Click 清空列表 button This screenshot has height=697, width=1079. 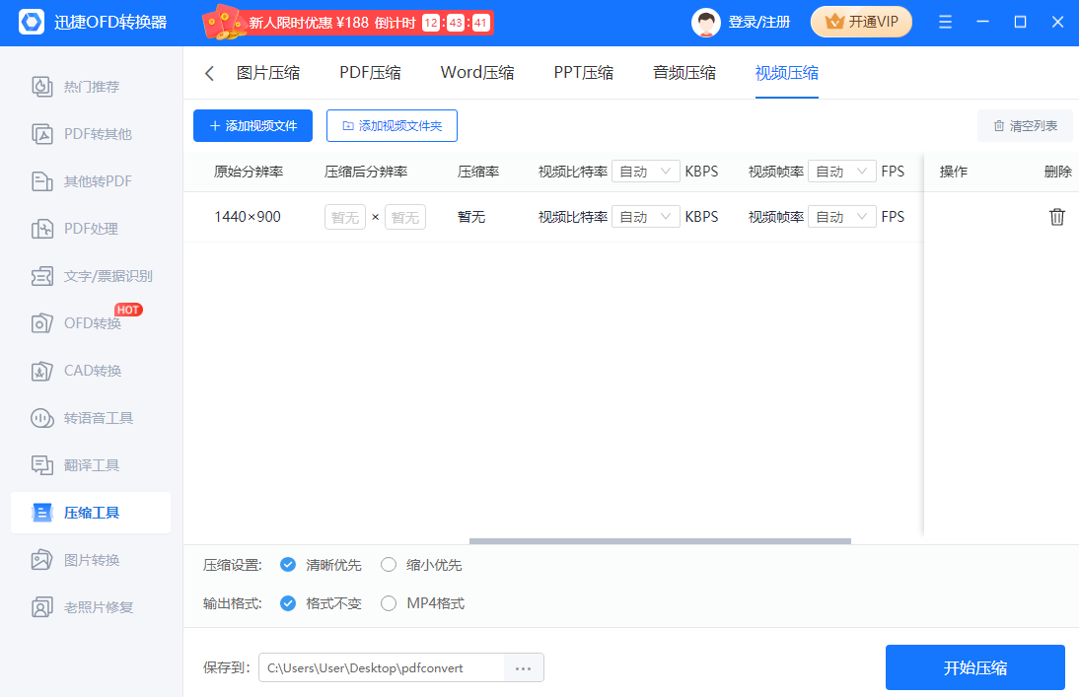[1025, 126]
